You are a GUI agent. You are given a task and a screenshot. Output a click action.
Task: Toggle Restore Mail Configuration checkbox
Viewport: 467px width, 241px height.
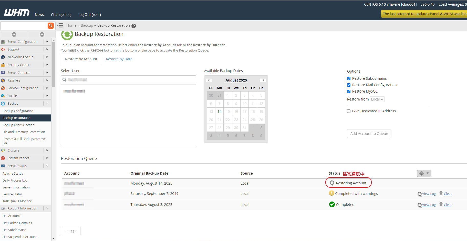pyautogui.click(x=349, y=85)
